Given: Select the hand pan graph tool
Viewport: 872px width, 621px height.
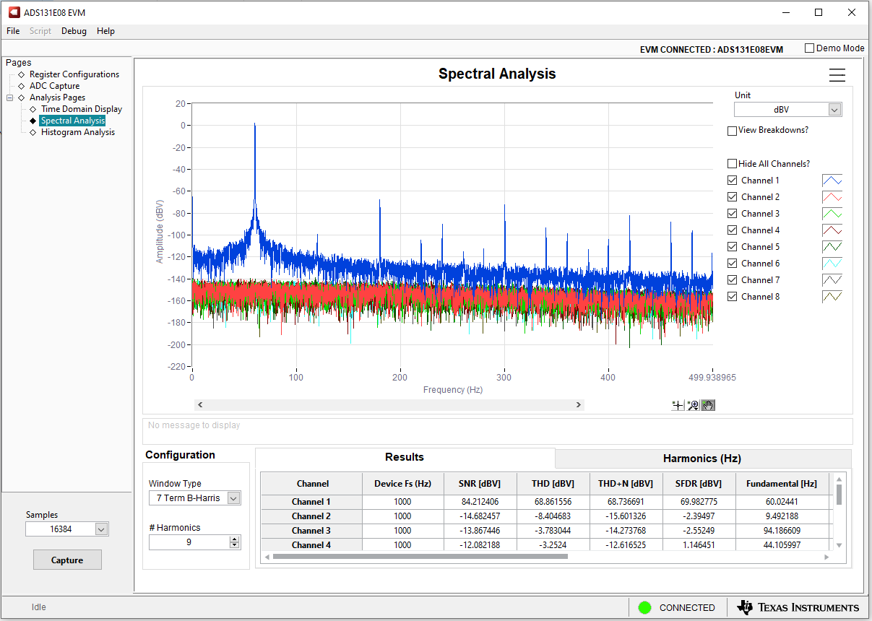Looking at the screenshot, I should (708, 405).
